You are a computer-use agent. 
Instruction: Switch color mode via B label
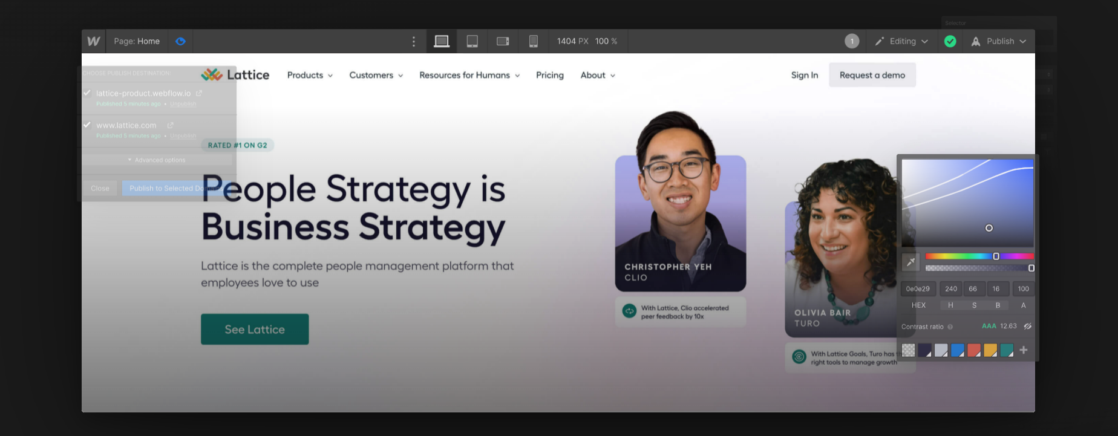[998, 305]
